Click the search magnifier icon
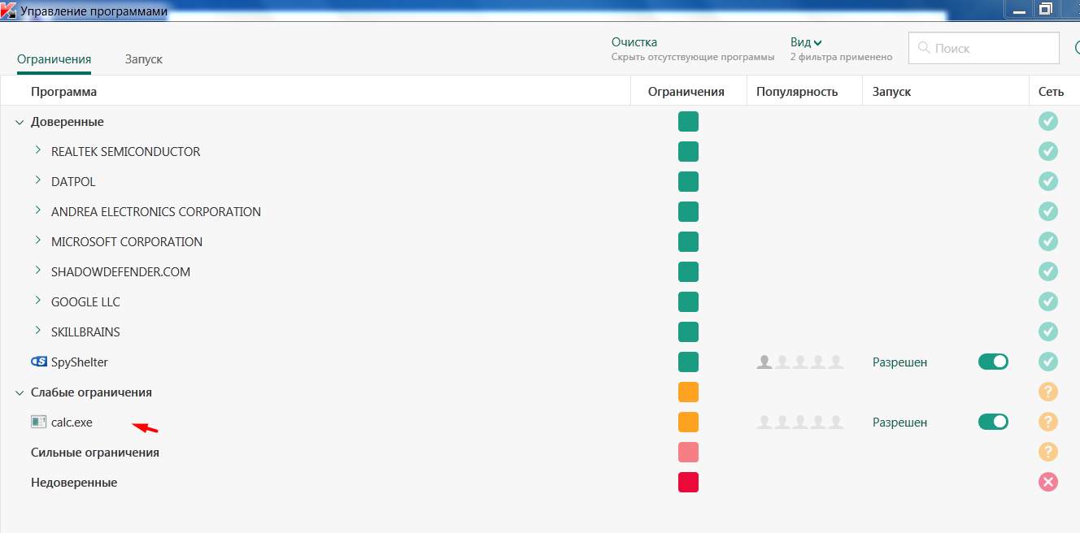This screenshot has height=533, width=1080. click(923, 48)
